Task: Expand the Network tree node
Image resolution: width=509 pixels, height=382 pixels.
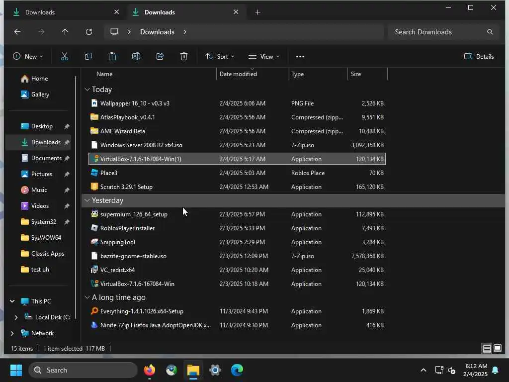Action: [12, 333]
